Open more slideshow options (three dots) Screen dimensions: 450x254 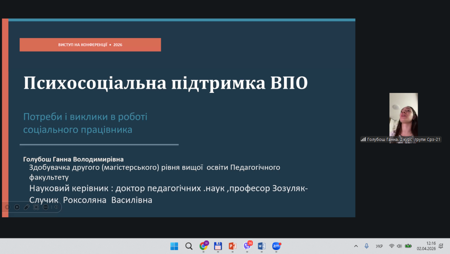click(46, 207)
